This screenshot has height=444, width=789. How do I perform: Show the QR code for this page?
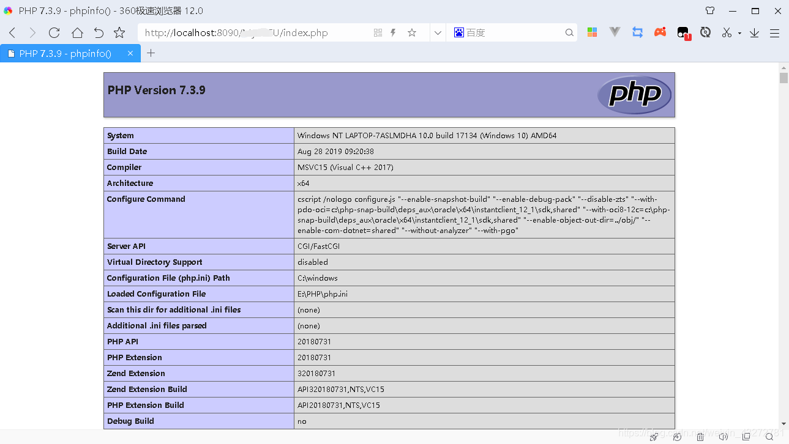pos(378,32)
